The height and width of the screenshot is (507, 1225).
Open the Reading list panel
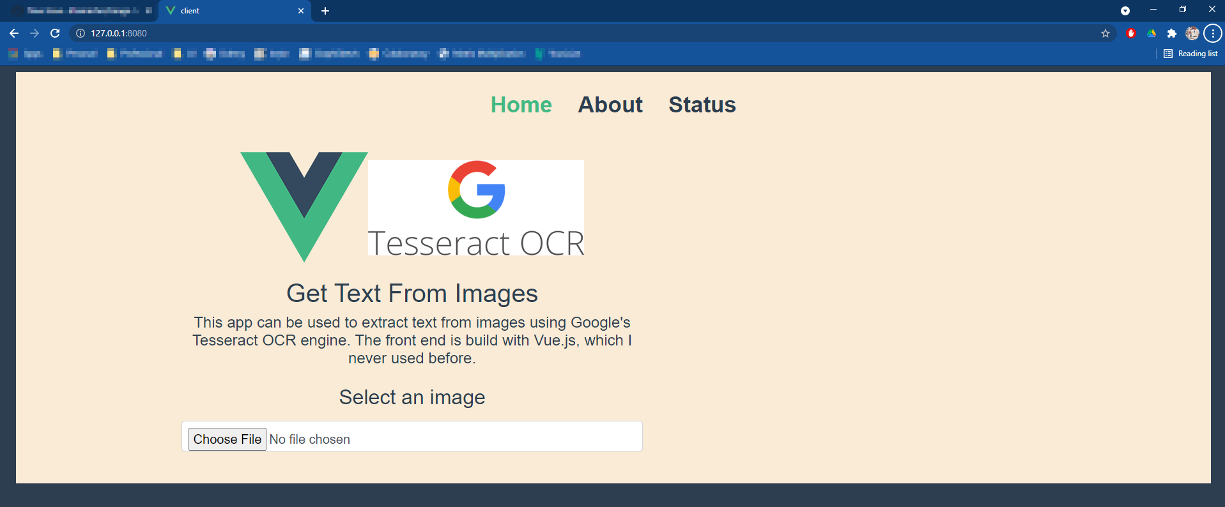(x=1190, y=54)
